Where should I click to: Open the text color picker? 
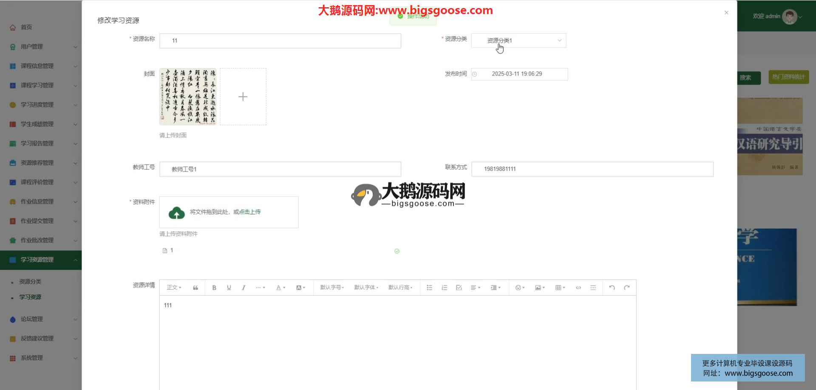pos(280,288)
